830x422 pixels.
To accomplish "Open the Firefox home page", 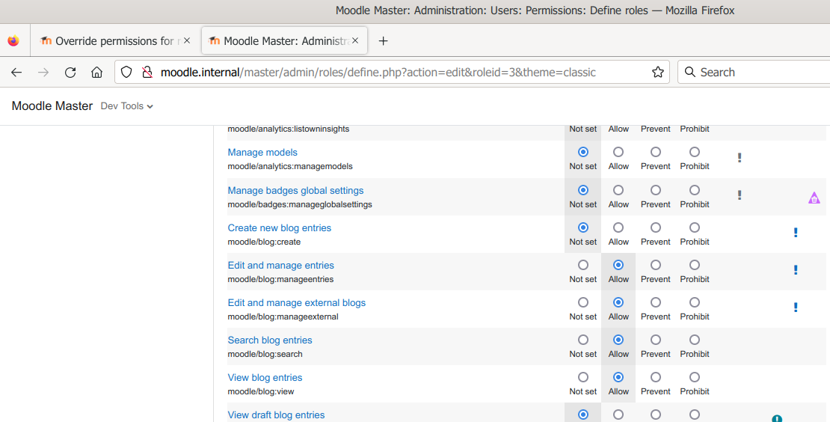I will tap(96, 73).
